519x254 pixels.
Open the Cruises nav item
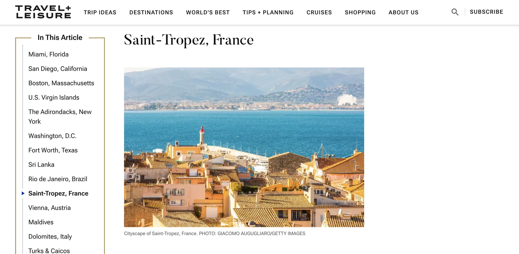319,12
